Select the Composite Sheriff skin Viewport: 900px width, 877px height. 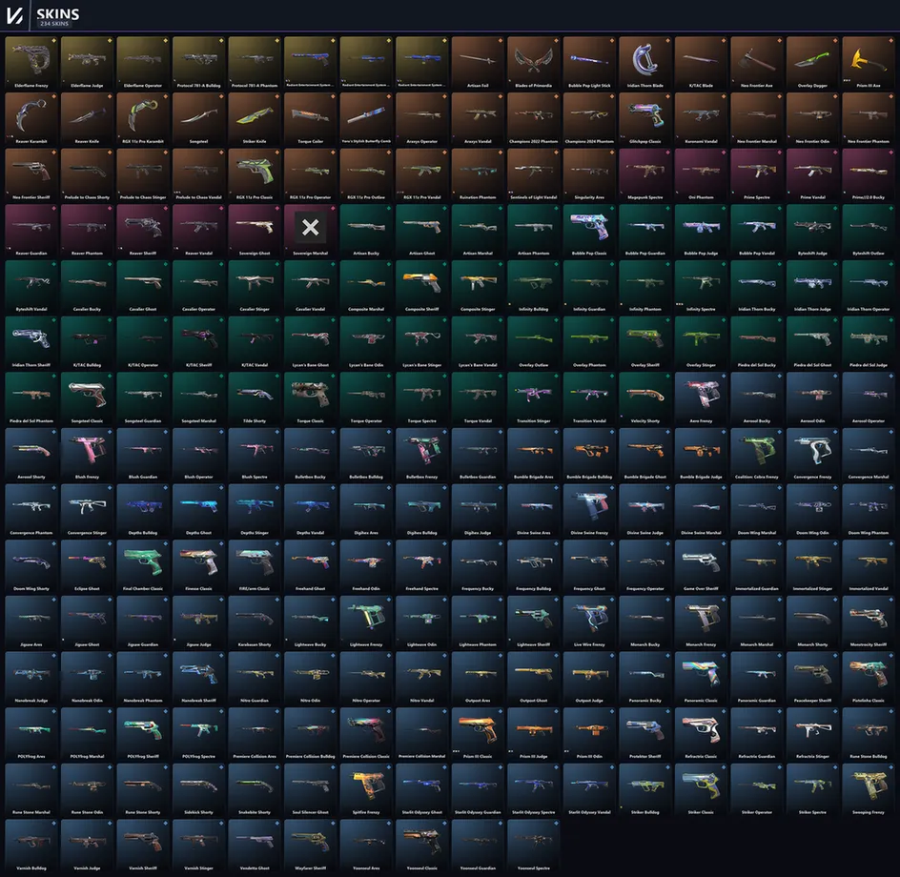421,287
